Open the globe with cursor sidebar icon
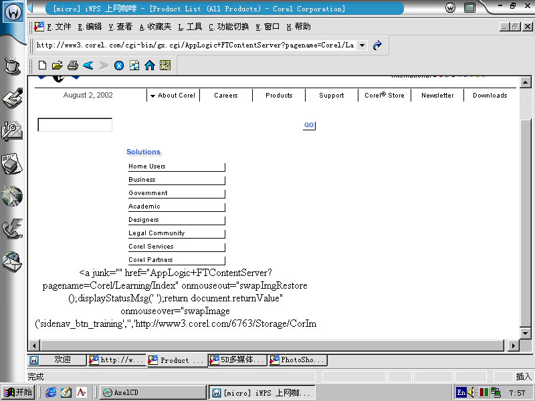 point(12,196)
